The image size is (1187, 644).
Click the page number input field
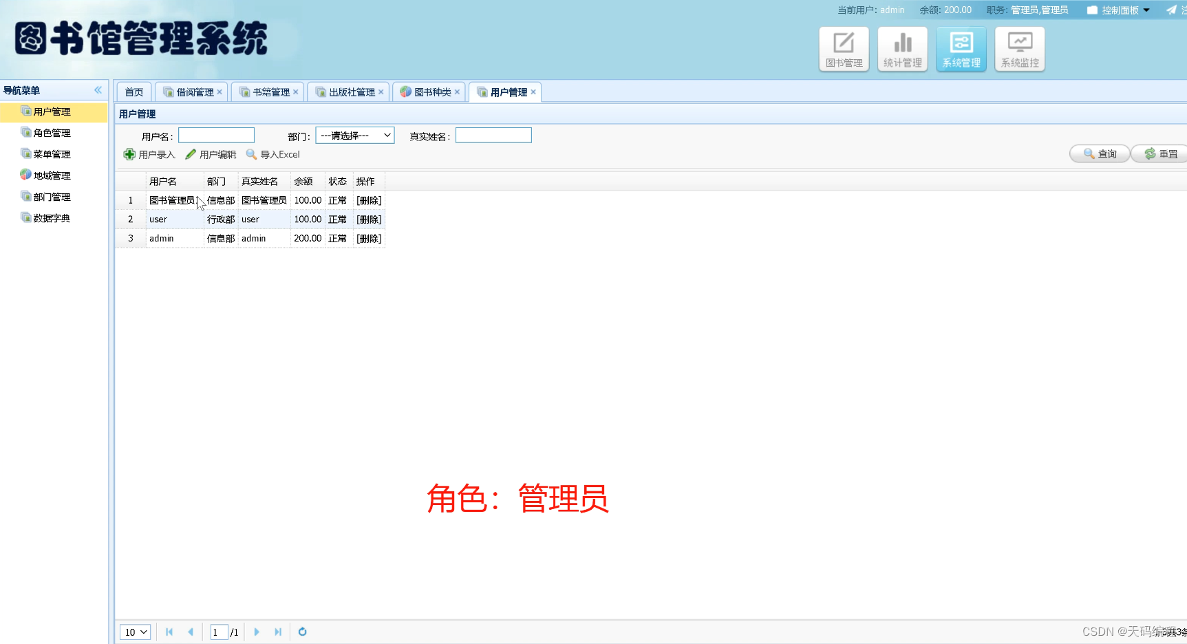[219, 632]
